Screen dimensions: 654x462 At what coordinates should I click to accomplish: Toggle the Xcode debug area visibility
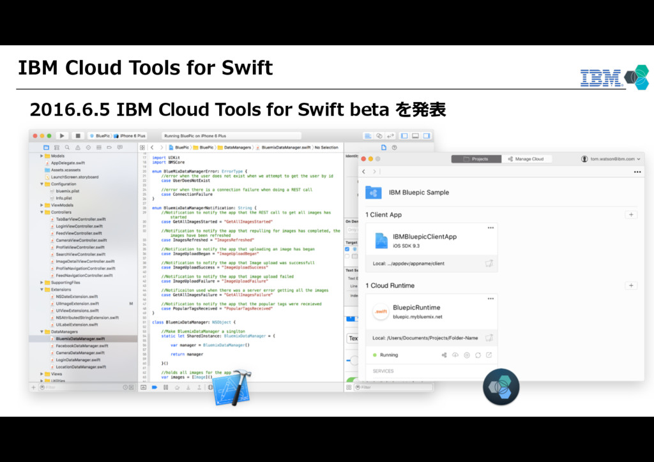point(415,136)
